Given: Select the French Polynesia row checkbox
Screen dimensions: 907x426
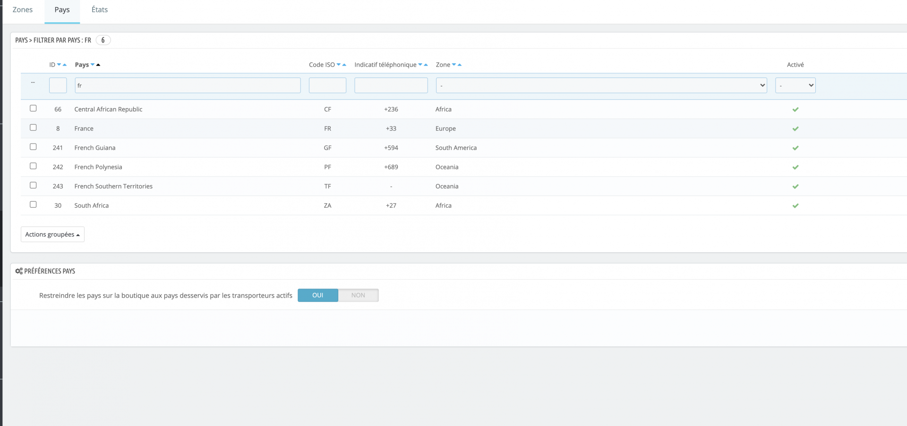Looking at the screenshot, I should pos(33,166).
